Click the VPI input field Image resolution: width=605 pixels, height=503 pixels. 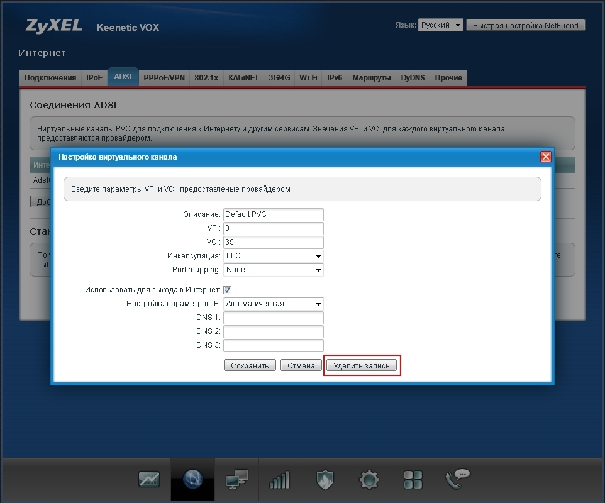click(x=274, y=228)
